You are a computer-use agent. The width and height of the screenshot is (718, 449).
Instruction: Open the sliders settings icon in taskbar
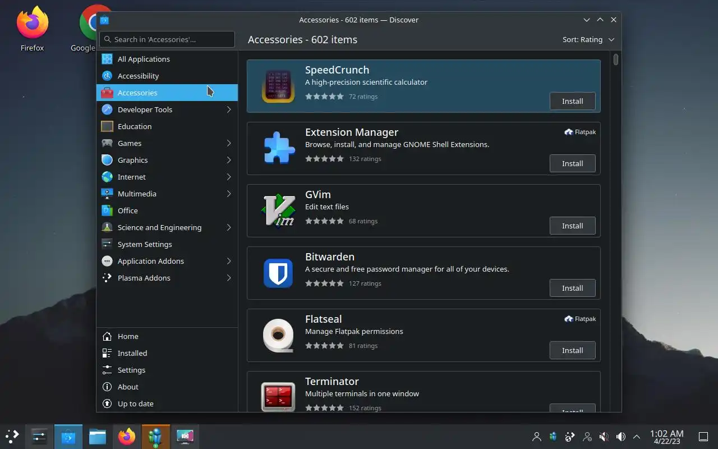[x=39, y=436]
